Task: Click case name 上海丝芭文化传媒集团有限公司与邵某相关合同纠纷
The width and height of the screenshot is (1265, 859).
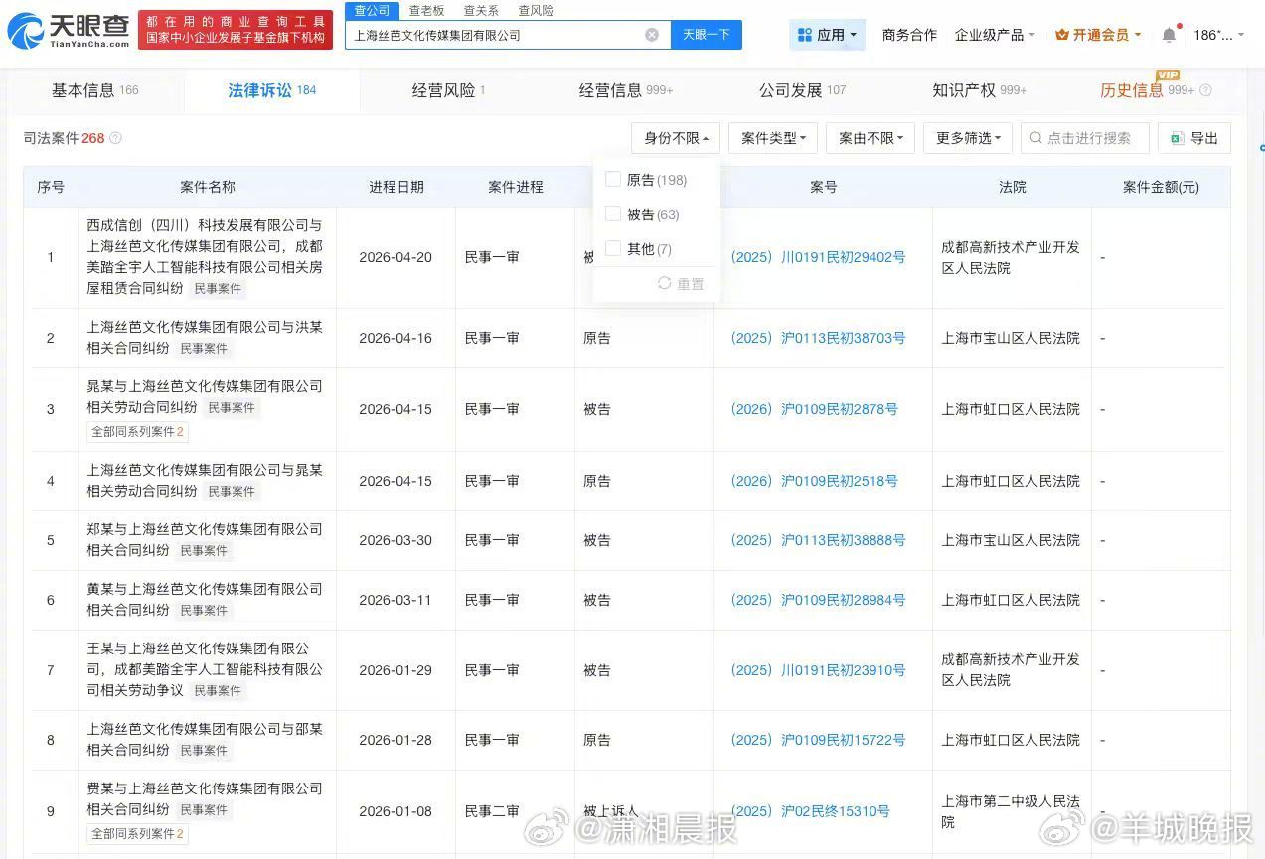Action: click(x=205, y=739)
